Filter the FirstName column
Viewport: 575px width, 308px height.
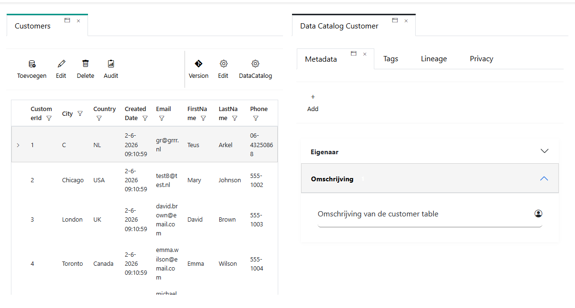(x=203, y=118)
